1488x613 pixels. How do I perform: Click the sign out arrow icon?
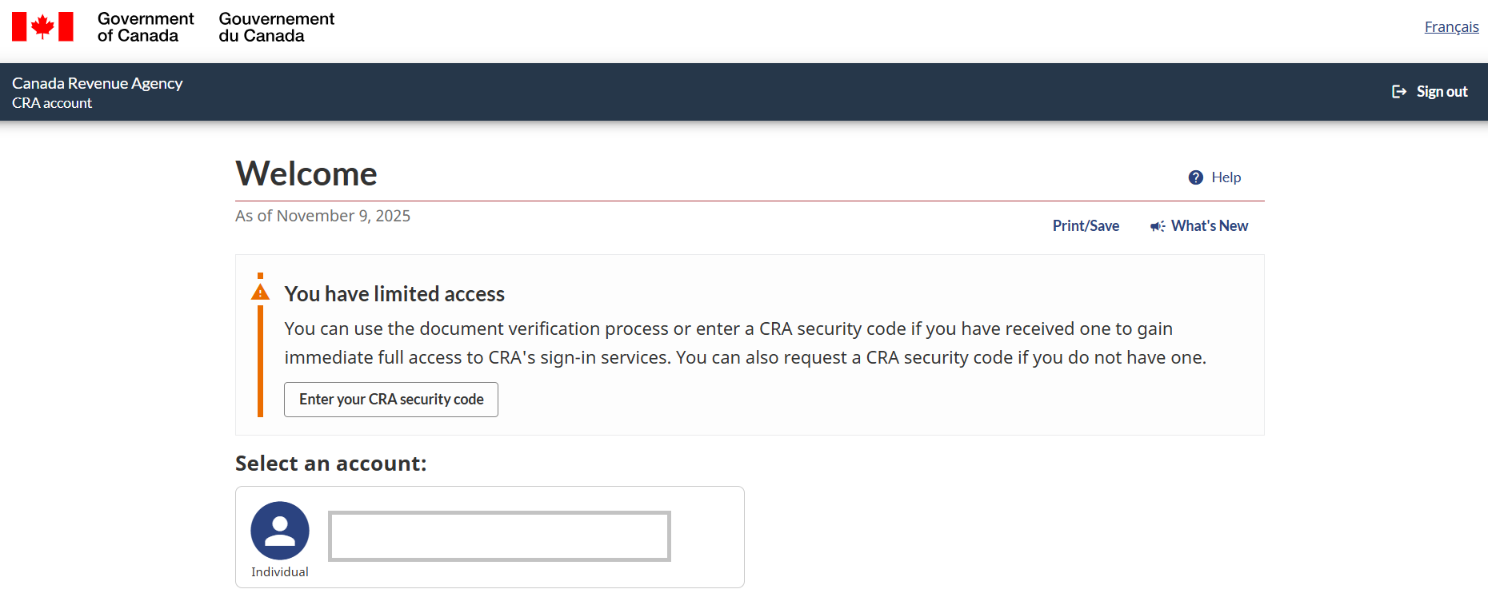coord(1399,92)
